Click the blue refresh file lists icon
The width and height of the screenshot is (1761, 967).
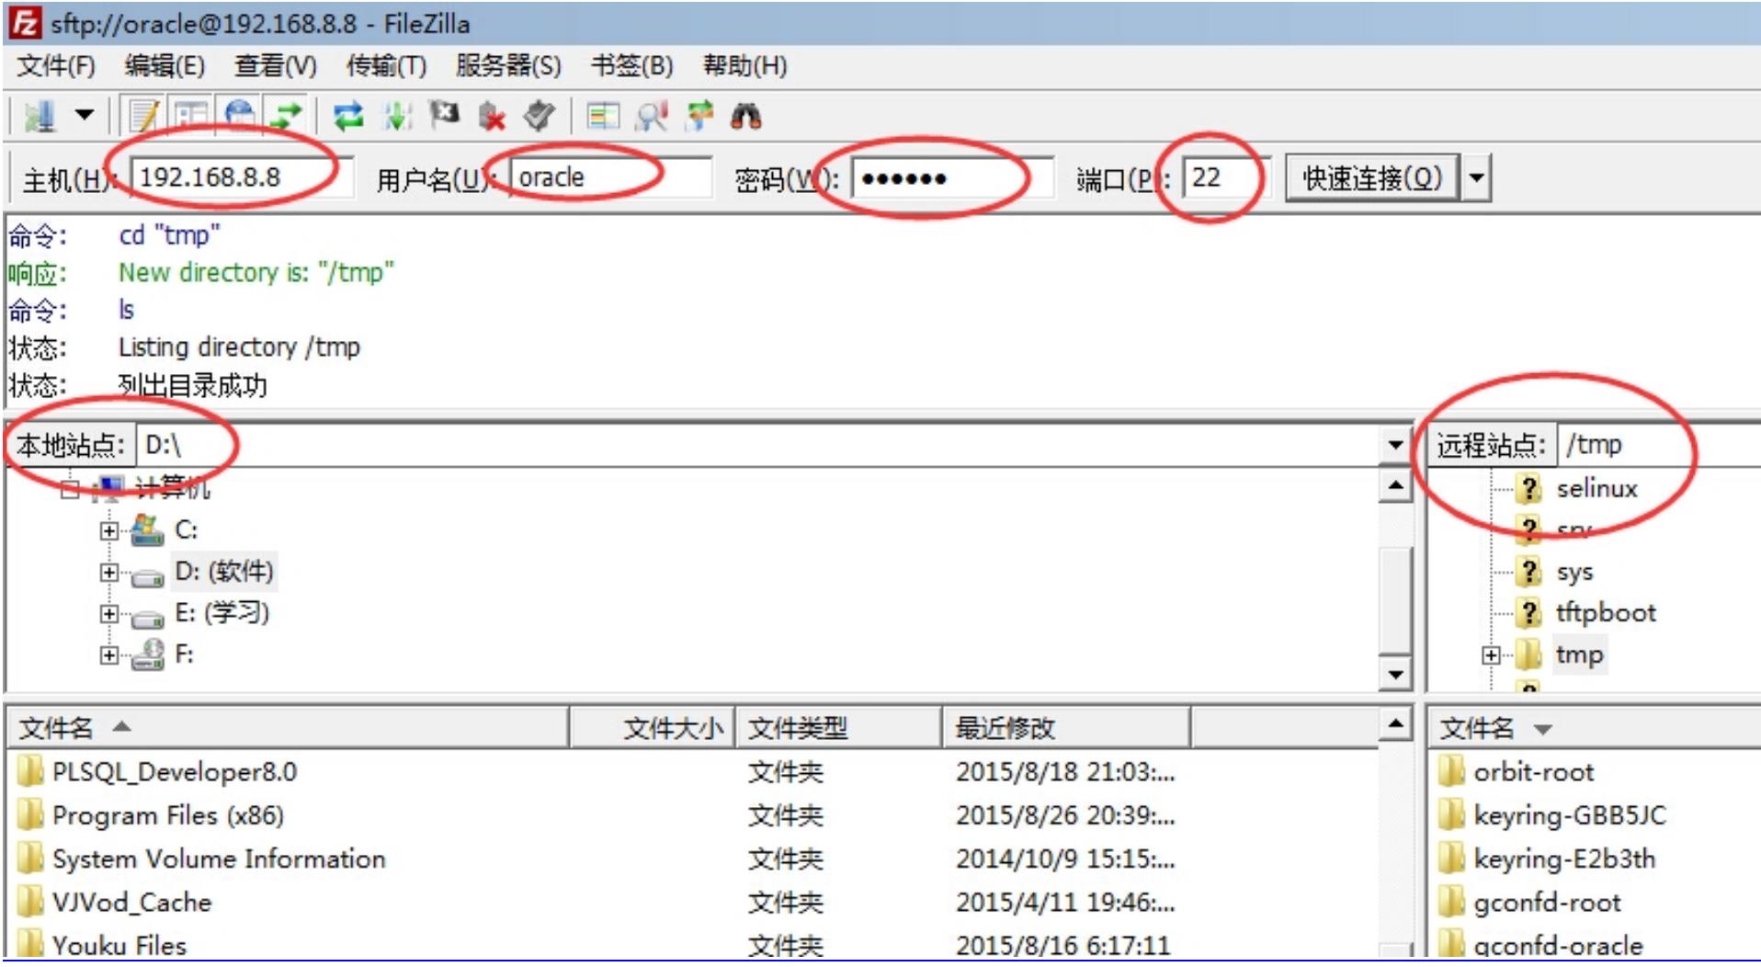click(x=348, y=116)
